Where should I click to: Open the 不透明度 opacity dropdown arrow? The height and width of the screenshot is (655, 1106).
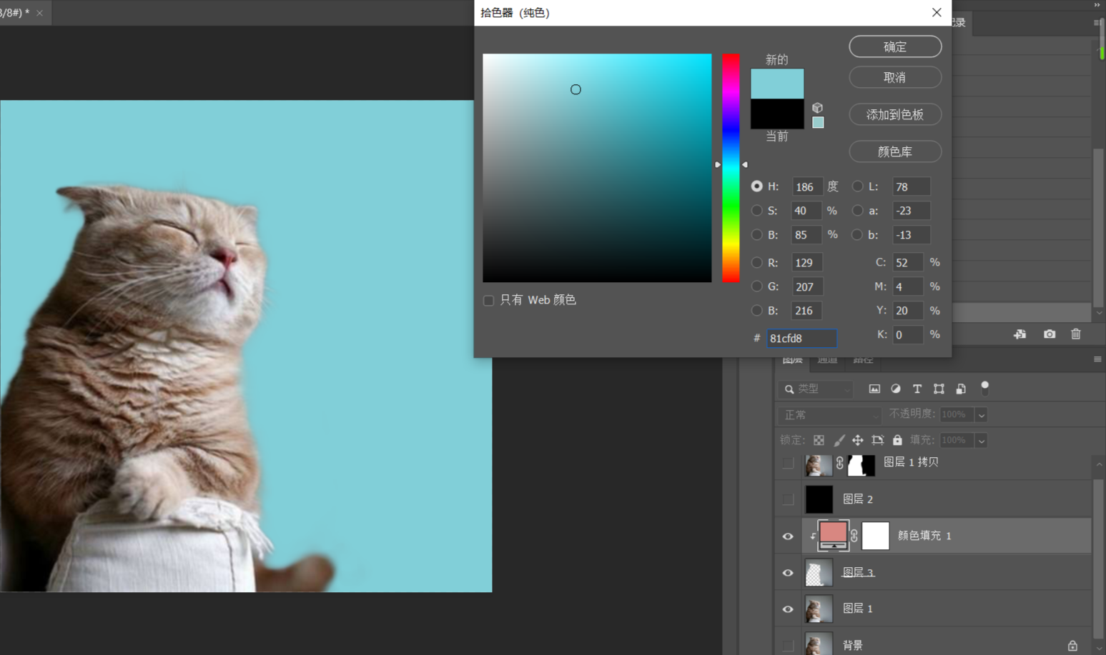tap(982, 415)
